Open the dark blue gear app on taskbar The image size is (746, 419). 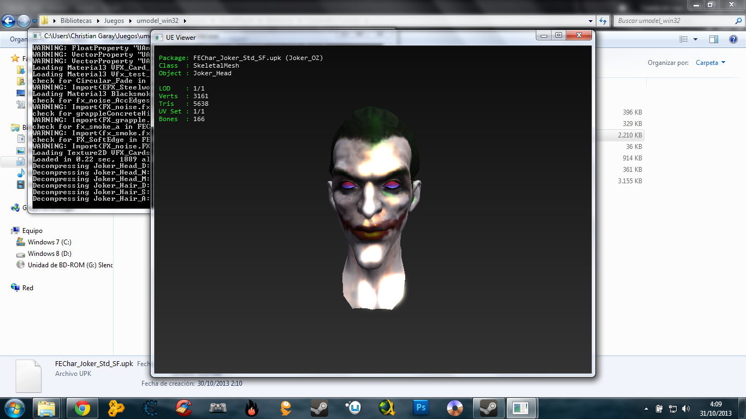[x=150, y=408]
